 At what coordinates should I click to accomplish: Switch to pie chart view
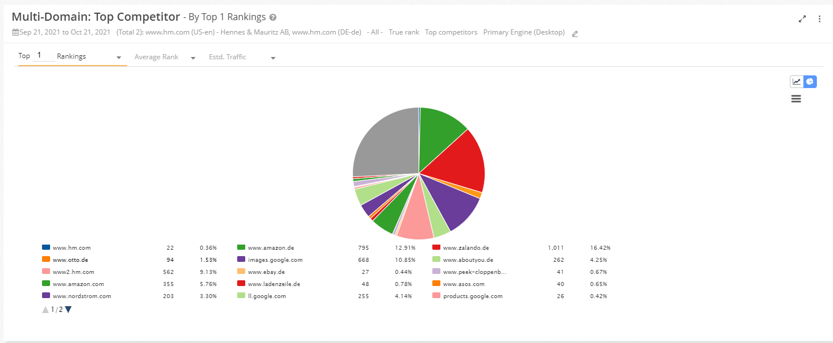point(810,82)
